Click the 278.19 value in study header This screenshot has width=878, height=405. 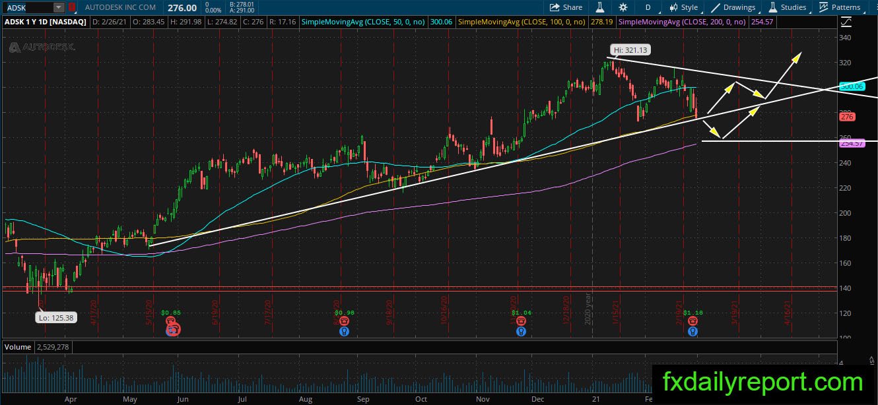coord(602,22)
